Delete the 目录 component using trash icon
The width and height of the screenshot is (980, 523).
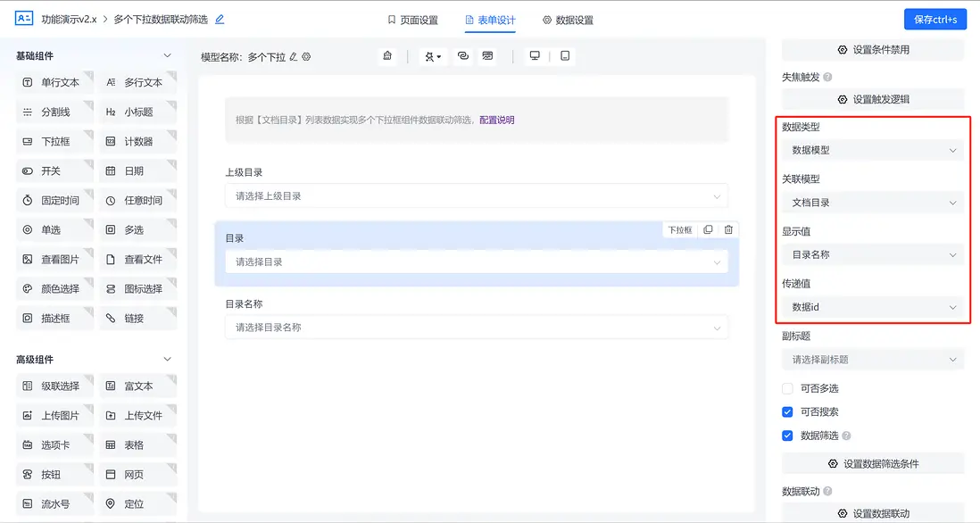tap(728, 229)
